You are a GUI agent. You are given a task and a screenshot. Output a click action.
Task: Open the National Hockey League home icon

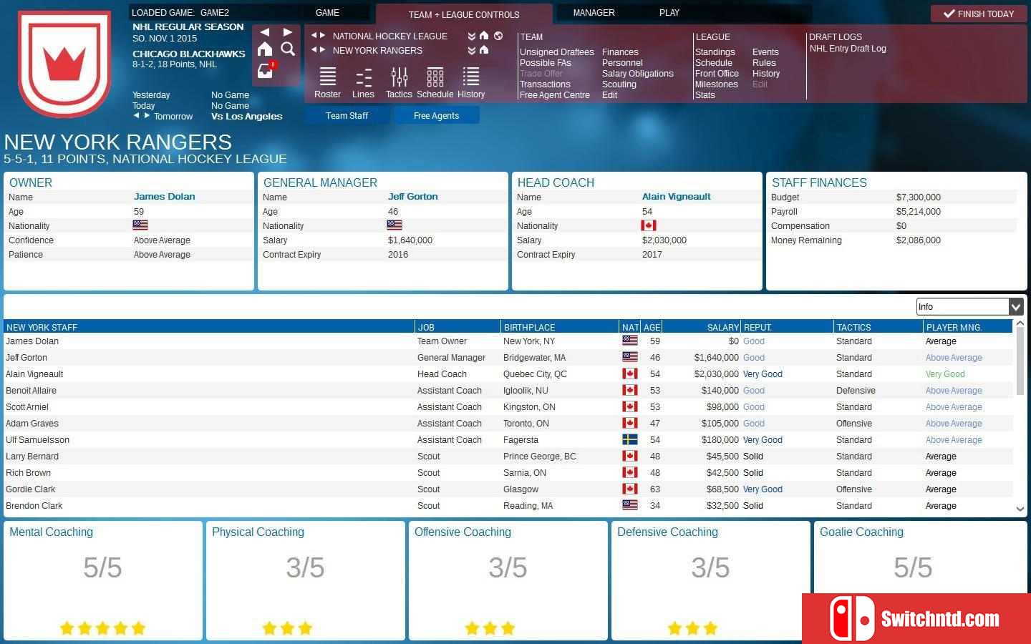484,36
